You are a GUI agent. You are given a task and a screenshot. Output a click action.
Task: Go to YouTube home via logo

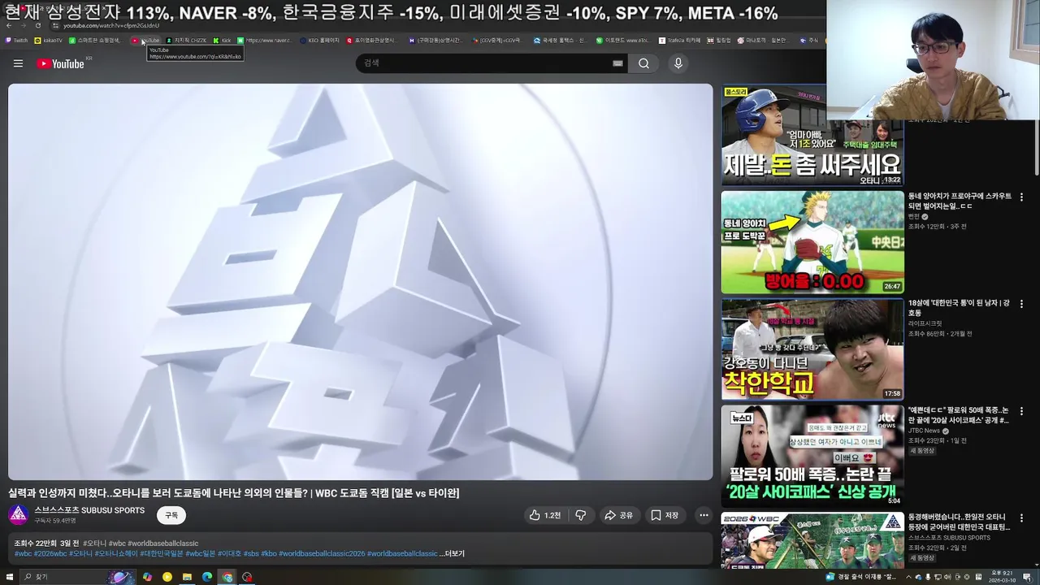(x=61, y=63)
